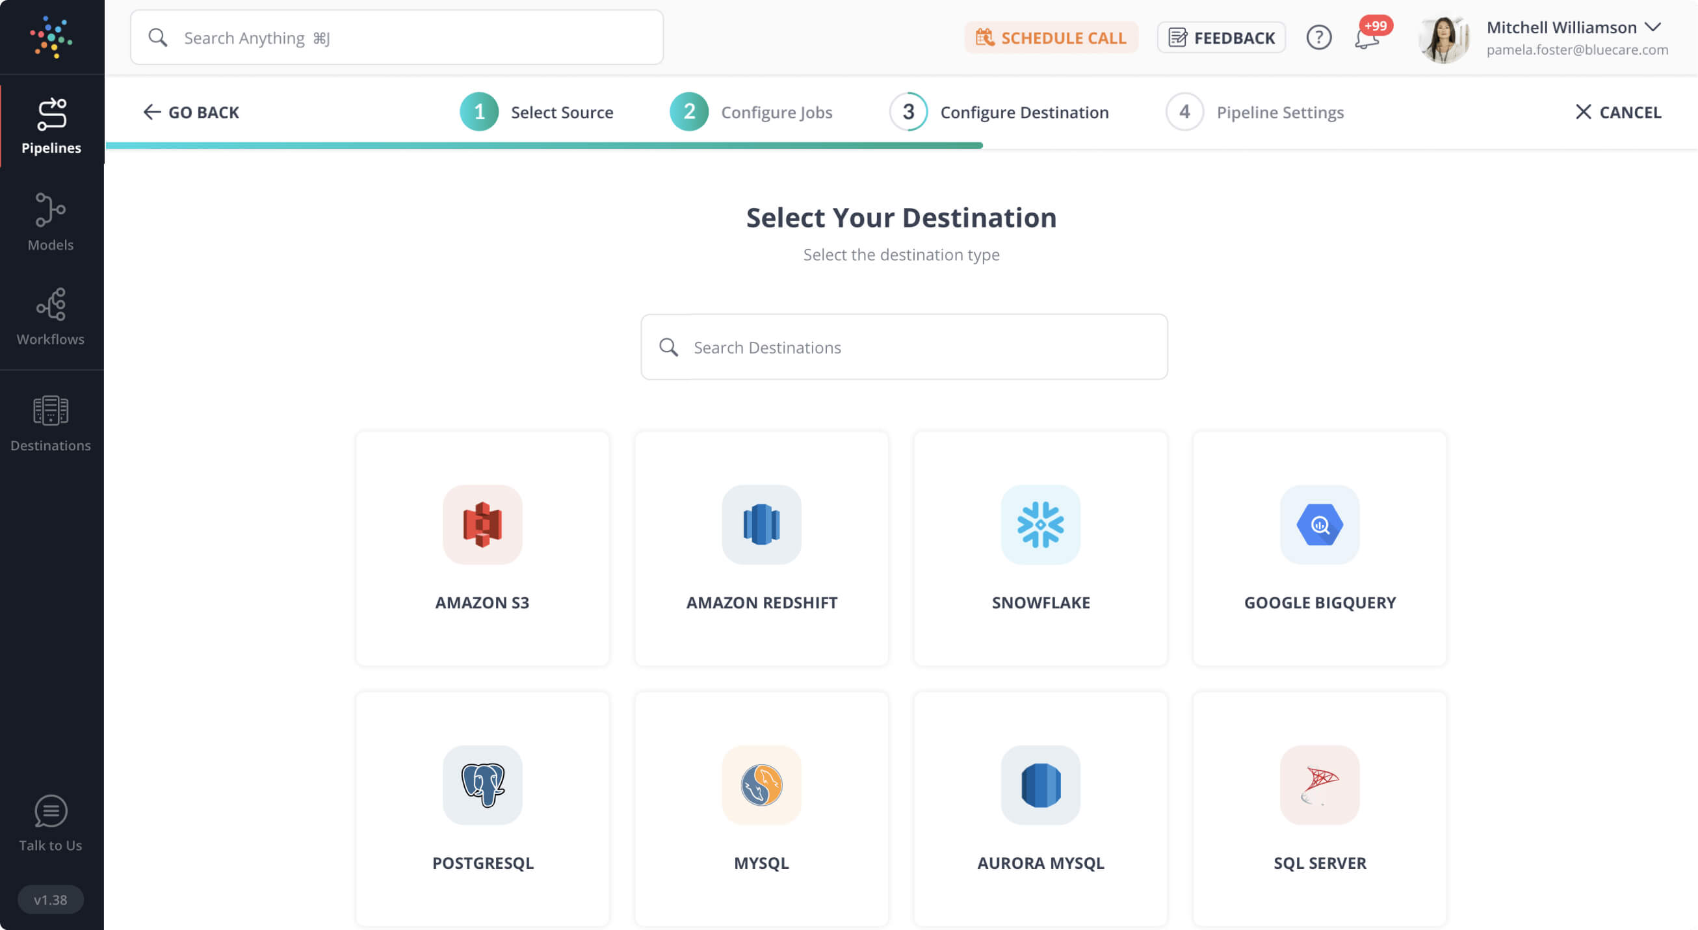
Task: Click the user profile avatar
Action: pos(1444,39)
